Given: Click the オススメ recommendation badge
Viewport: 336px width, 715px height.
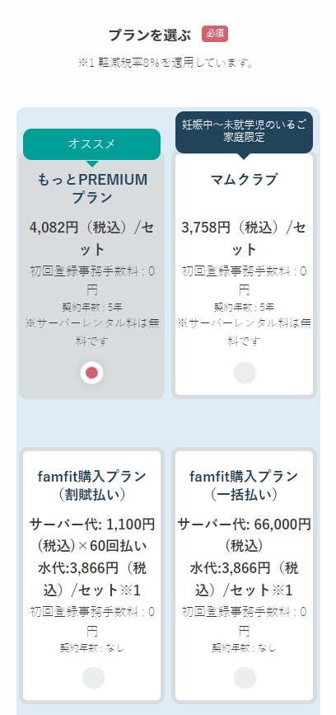Looking at the screenshot, I should 92,144.
